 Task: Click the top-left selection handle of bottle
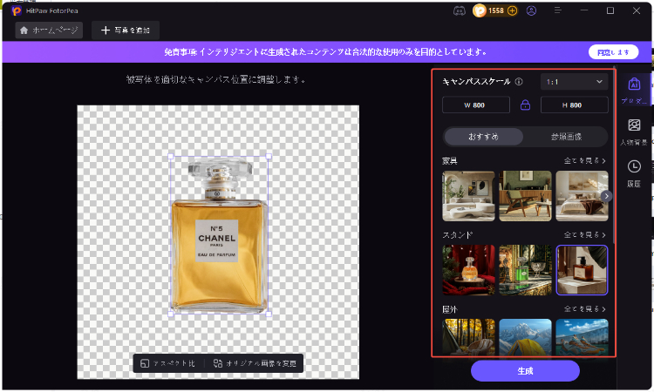click(171, 157)
